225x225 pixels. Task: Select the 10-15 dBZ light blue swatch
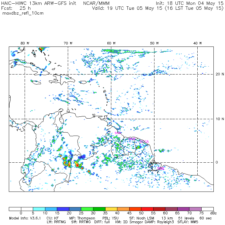[x=51, y=209]
